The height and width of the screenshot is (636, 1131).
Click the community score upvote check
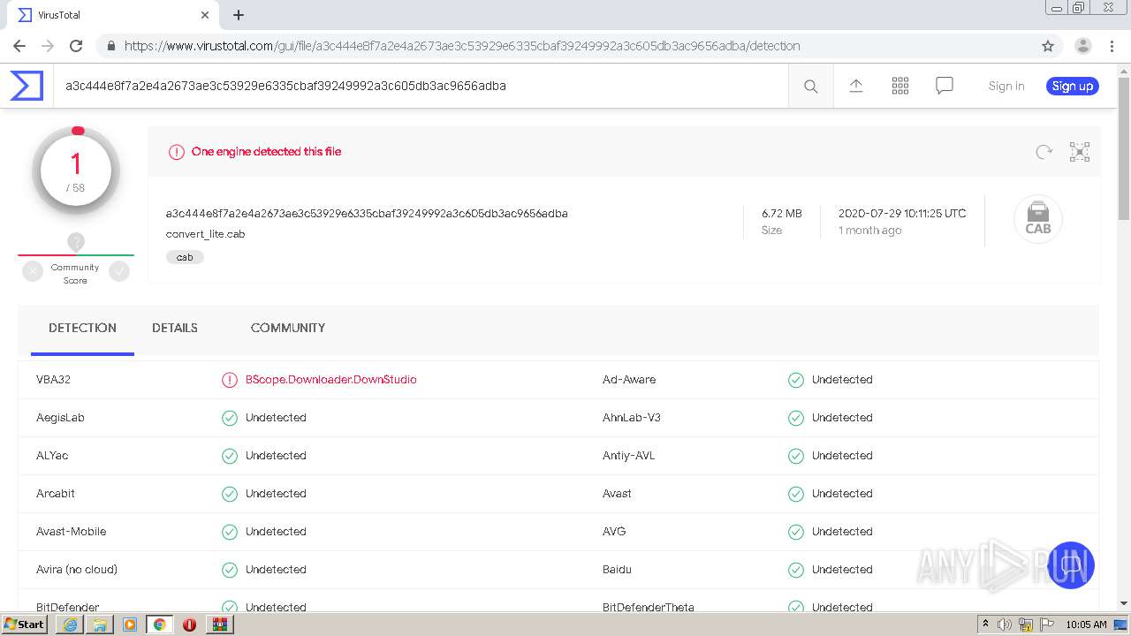point(119,272)
